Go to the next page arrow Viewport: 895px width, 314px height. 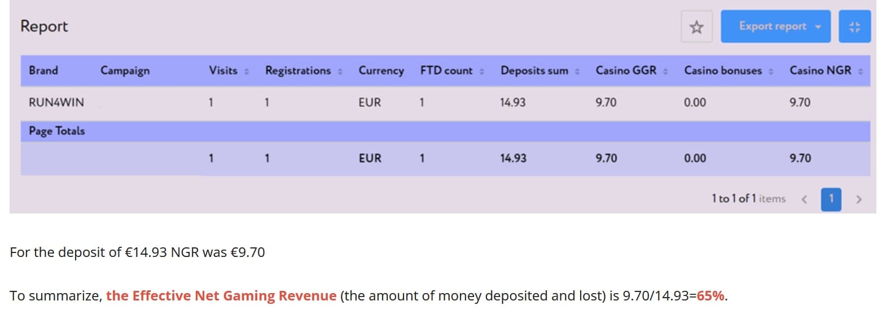point(859,199)
